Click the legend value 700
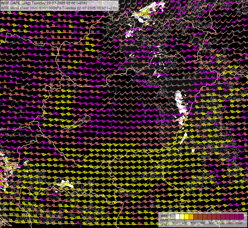 202,223
